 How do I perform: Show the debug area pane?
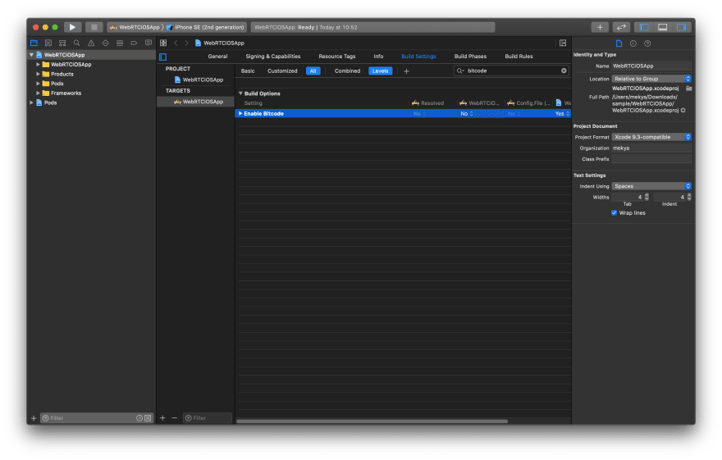(662, 27)
